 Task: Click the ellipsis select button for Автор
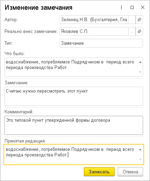[x=132, y=20]
